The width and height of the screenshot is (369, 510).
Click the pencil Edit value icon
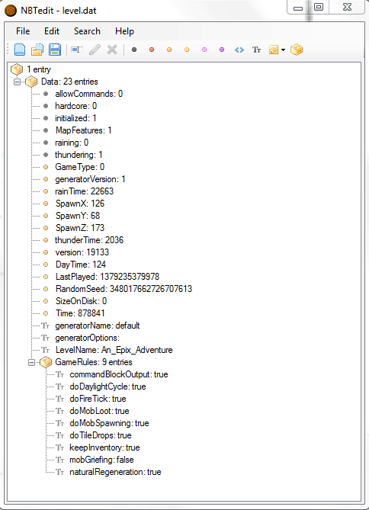pyautogui.click(x=95, y=50)
